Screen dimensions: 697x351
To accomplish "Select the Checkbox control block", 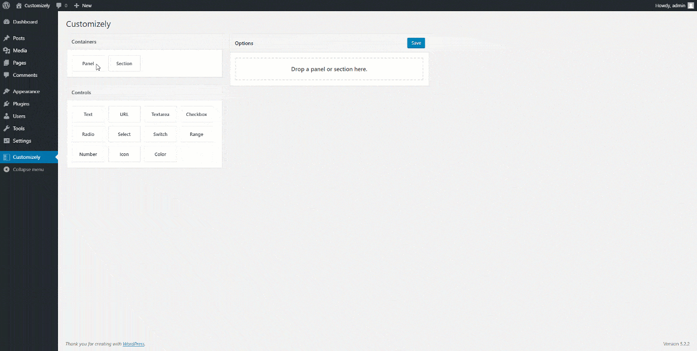I will click(x=196, y=114).
